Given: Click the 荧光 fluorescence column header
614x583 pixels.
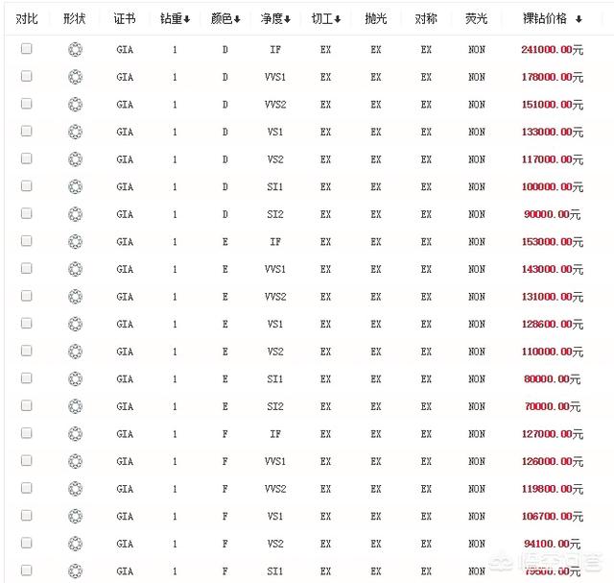Looking at the screenshot, I should pyautogui.click(x=476, y=19).
